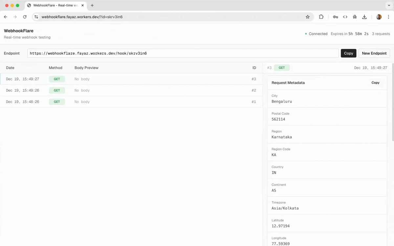
Task: Click the WebhookFlare title
Action: [19, 31]
